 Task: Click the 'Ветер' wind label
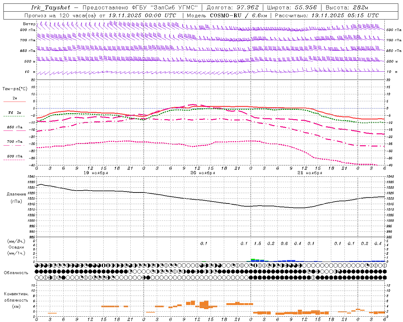click(x=29, y=24)
